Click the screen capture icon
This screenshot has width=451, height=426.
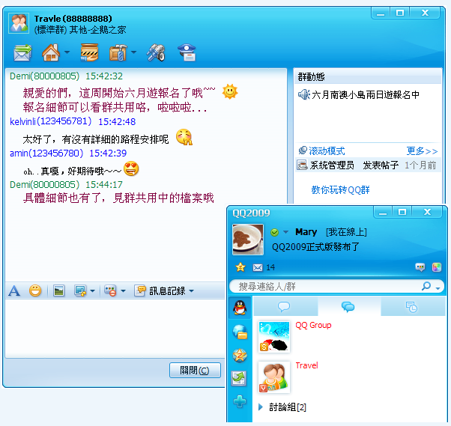tap(80, 291)
